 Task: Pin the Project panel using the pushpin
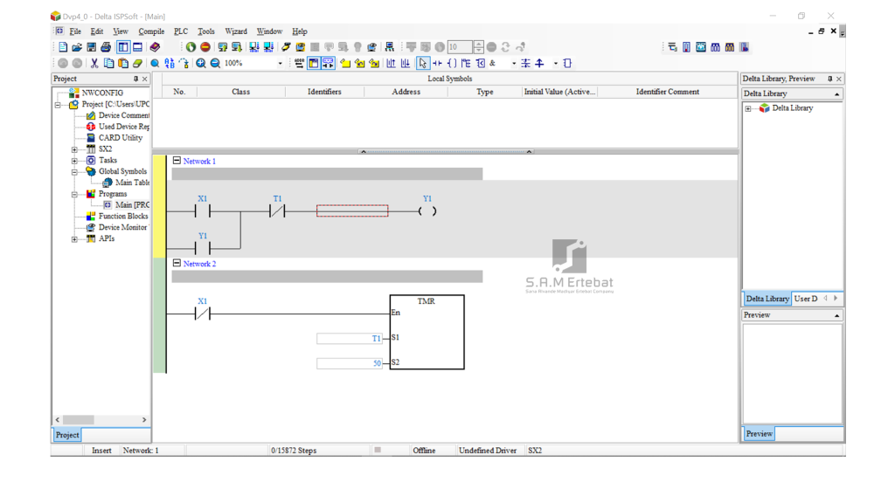point(135,79)
